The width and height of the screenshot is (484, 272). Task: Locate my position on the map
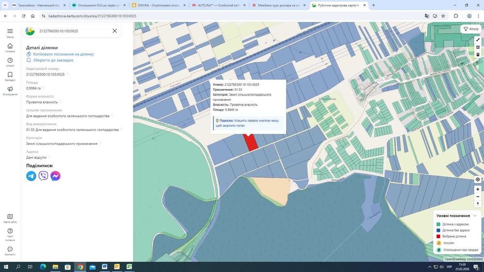[478, 180]
